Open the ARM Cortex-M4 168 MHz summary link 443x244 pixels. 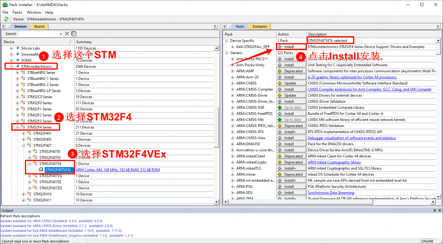[x=118, y=170]
